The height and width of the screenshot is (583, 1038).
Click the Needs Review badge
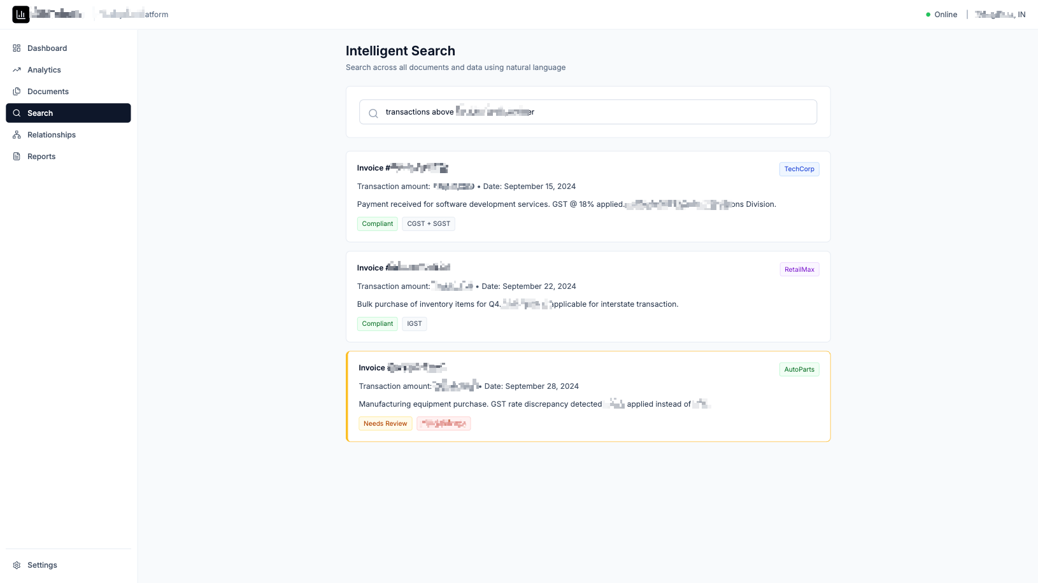[385, 424]
